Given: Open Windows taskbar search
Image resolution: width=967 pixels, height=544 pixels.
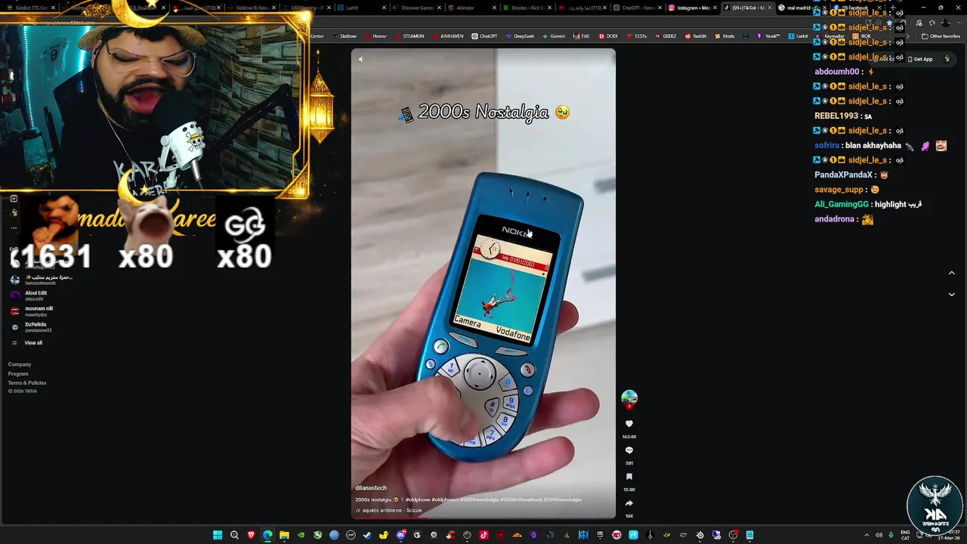Looking at the screenshot, I should click(x=234, y=535).
